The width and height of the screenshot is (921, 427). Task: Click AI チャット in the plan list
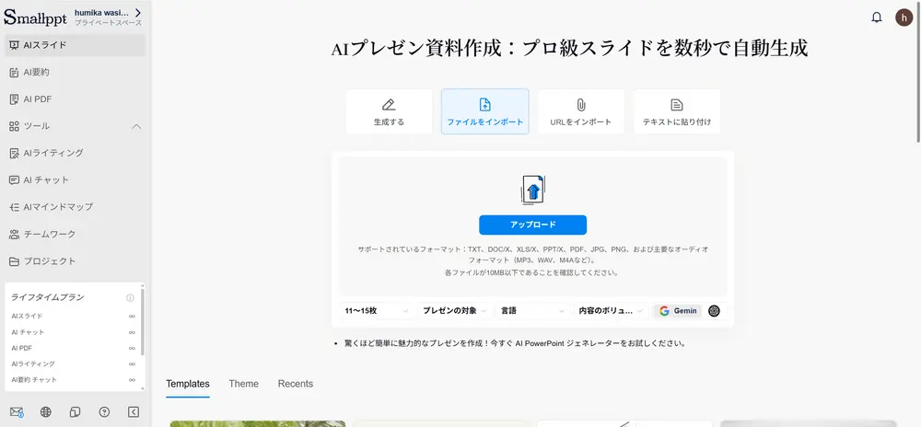pos(28,332)
